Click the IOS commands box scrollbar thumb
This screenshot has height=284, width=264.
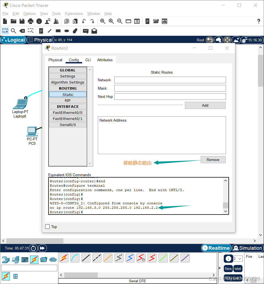[x=225, y=205]
